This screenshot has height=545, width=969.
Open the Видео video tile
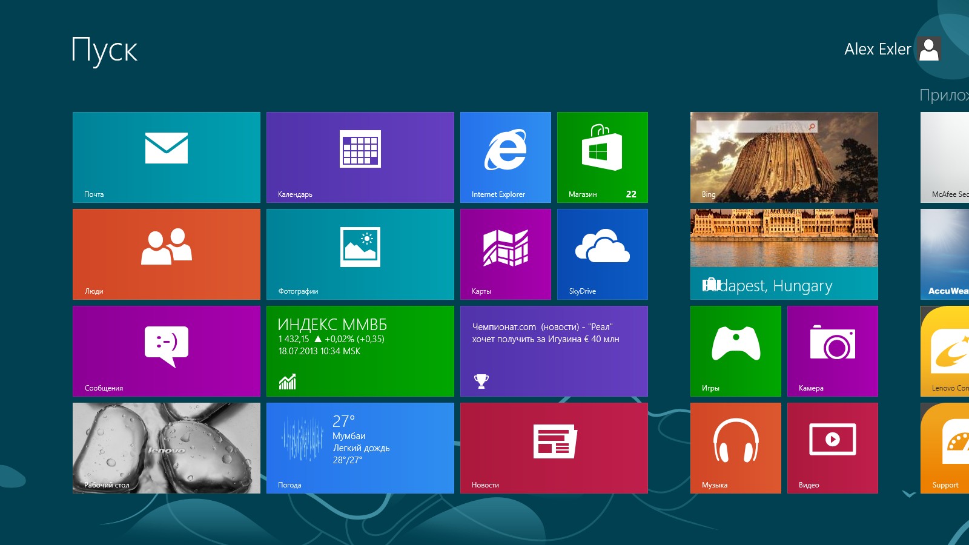click(x=833, y=448)
